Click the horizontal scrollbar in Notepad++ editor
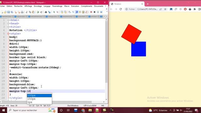 click(x=47, y=102)
